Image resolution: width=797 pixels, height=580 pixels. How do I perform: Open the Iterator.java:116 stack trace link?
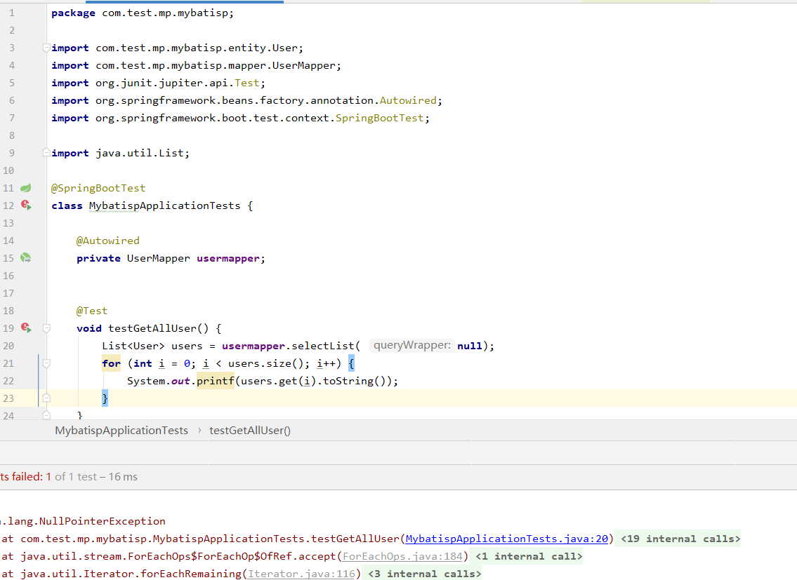(x=301, y=574)
